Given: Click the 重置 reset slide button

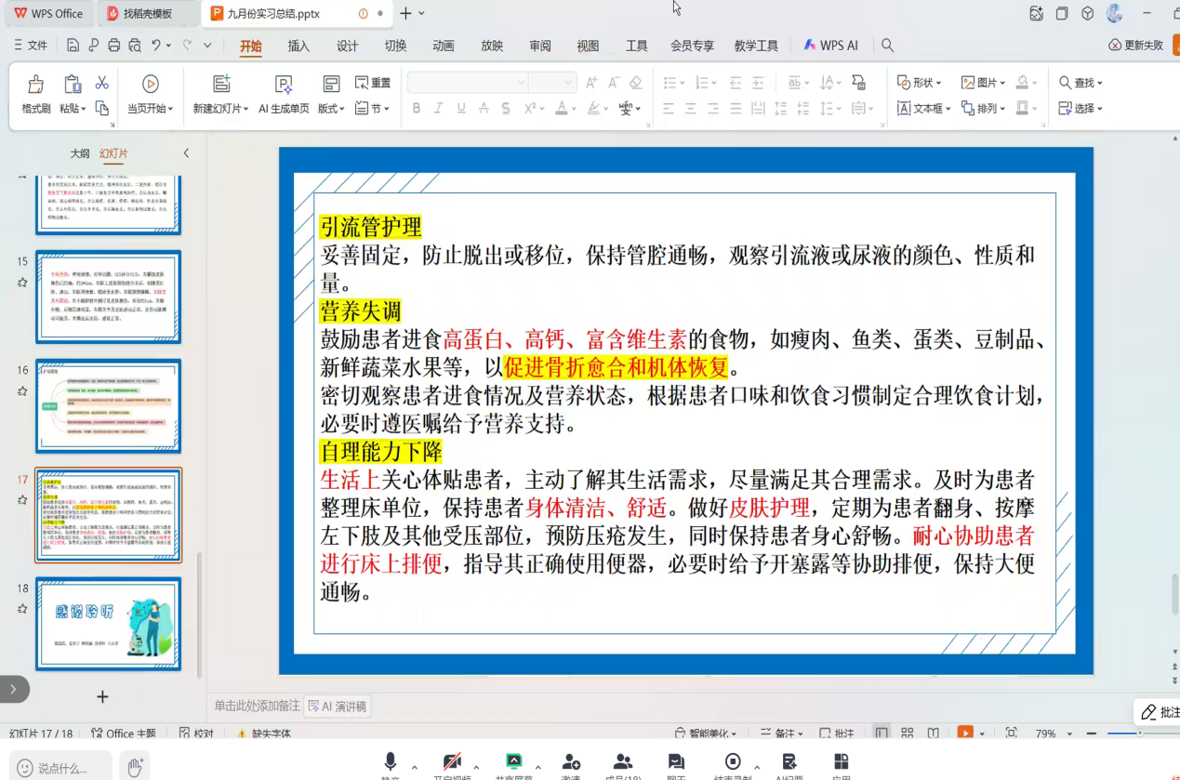Looking at the screenshot, I should (373, 83).
